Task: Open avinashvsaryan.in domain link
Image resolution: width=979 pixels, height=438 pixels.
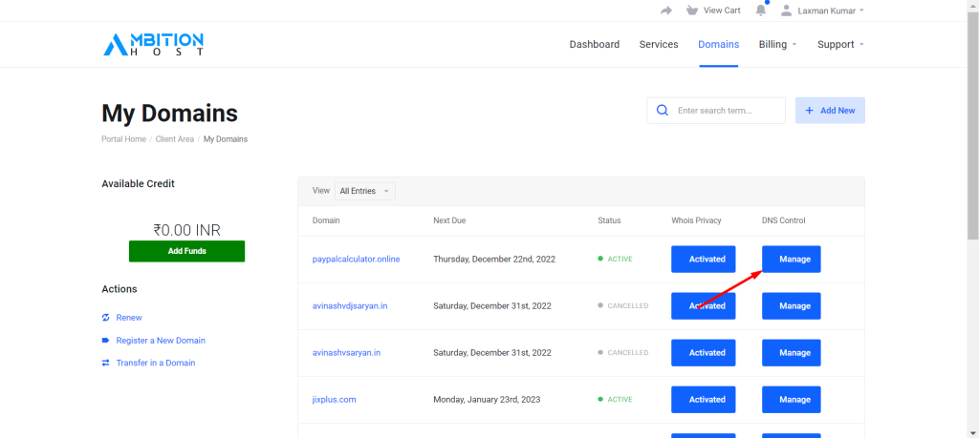Action: 346,353
